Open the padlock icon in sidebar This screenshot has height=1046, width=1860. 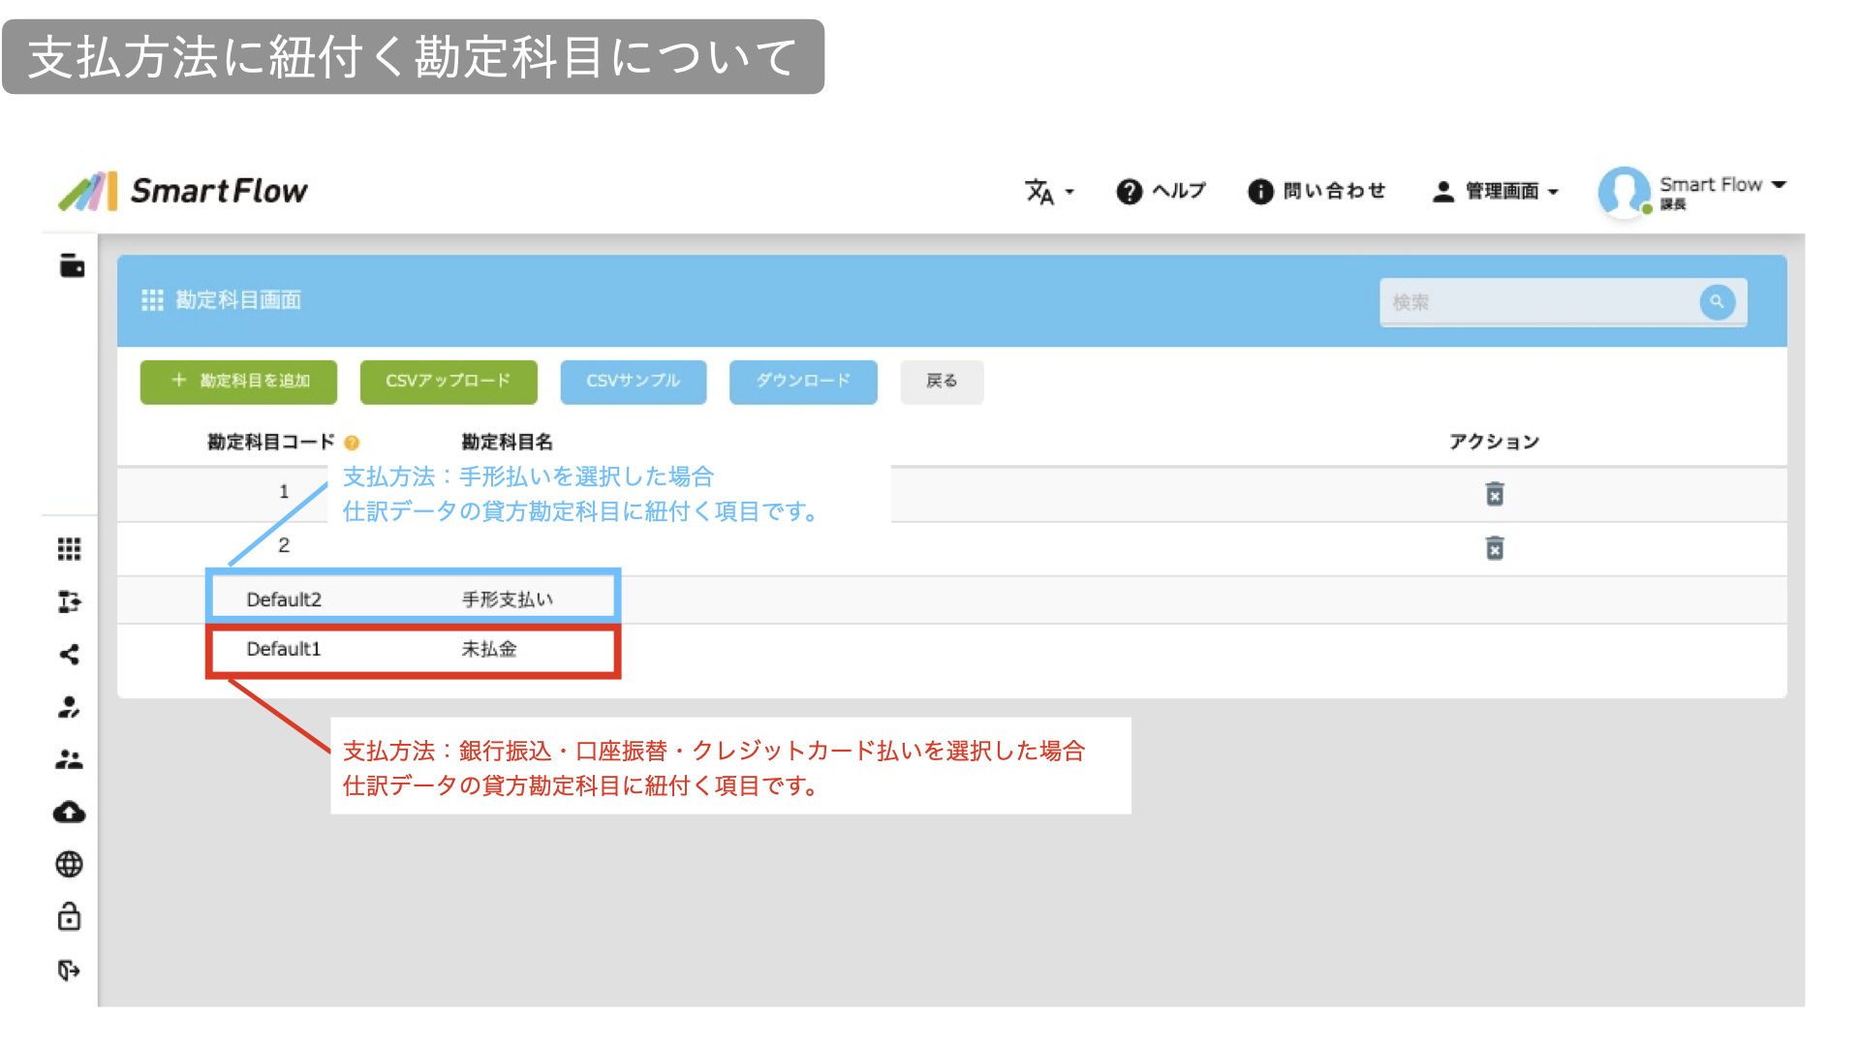tap(69, 916)
